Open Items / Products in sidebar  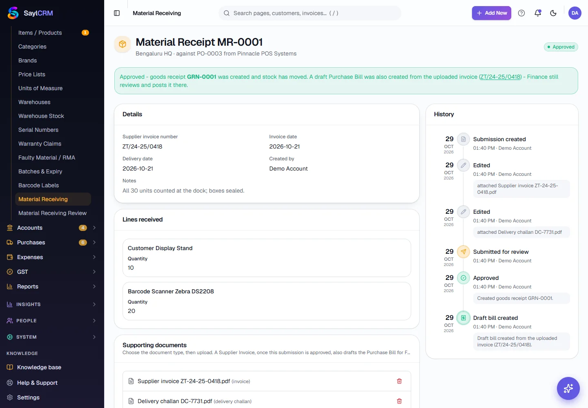[53, 33]
